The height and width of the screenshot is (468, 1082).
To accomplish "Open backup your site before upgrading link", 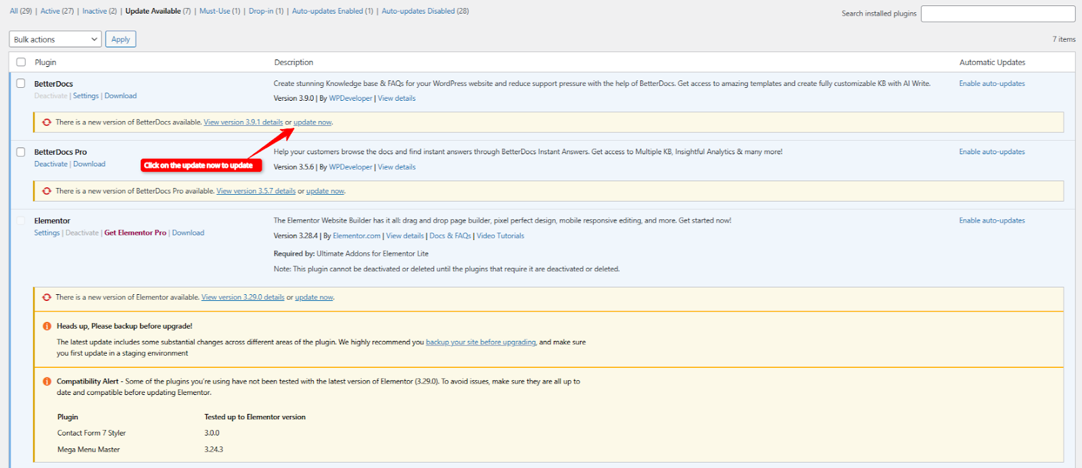I will click(481, 342).
